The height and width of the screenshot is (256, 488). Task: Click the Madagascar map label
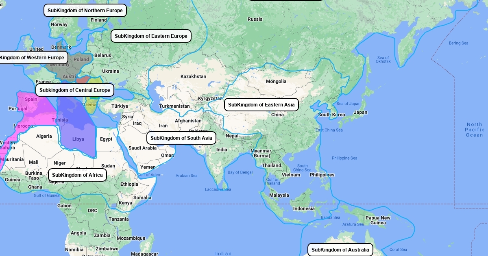144,254
